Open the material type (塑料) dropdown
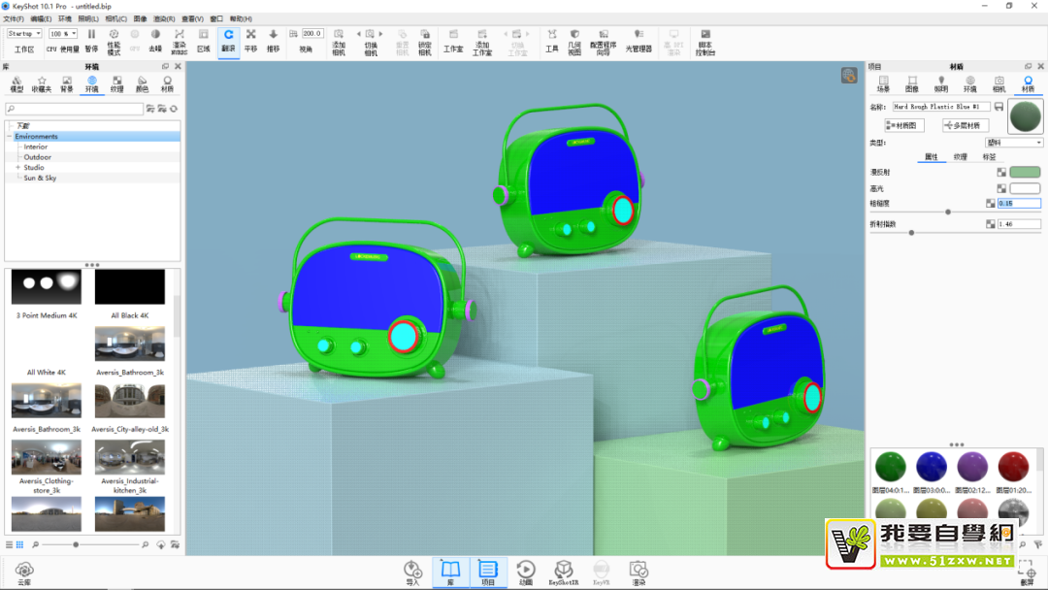The image size is (1048, 590). tap(1014, 143)
